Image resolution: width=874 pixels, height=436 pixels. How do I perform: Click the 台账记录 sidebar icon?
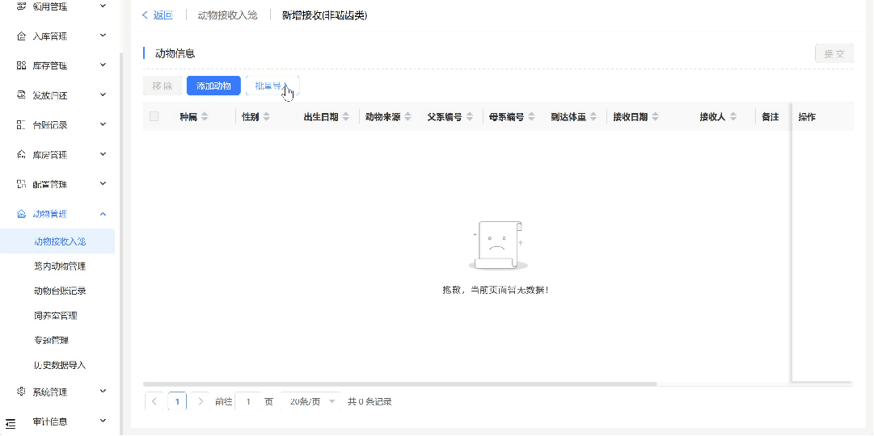tap(21, 124)
